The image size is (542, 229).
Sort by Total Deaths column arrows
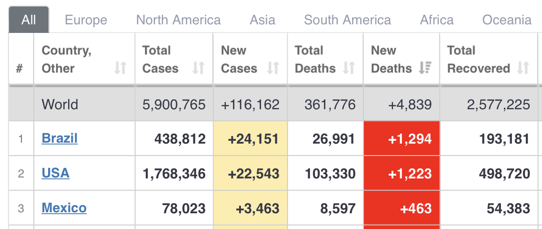tap(349, 68)
